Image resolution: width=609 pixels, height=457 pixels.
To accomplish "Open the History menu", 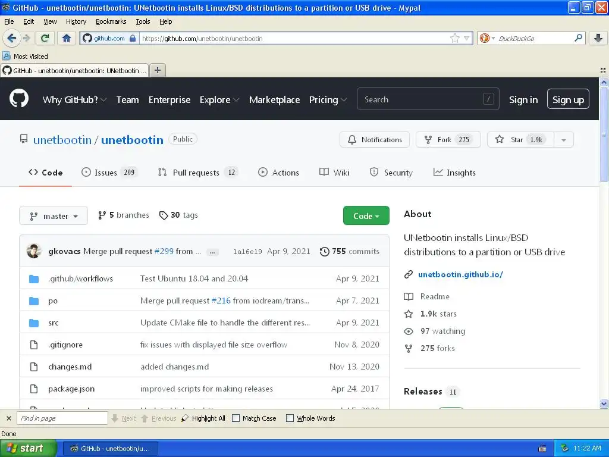I will [76, 21].
